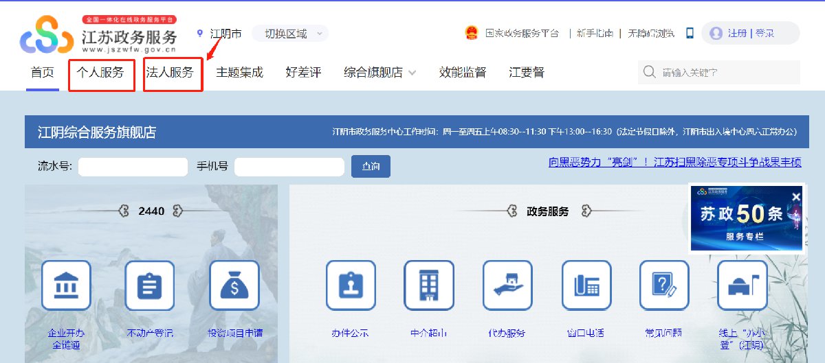
Task: Select the 法人服务 menu item
Action: tap(170, 72)
